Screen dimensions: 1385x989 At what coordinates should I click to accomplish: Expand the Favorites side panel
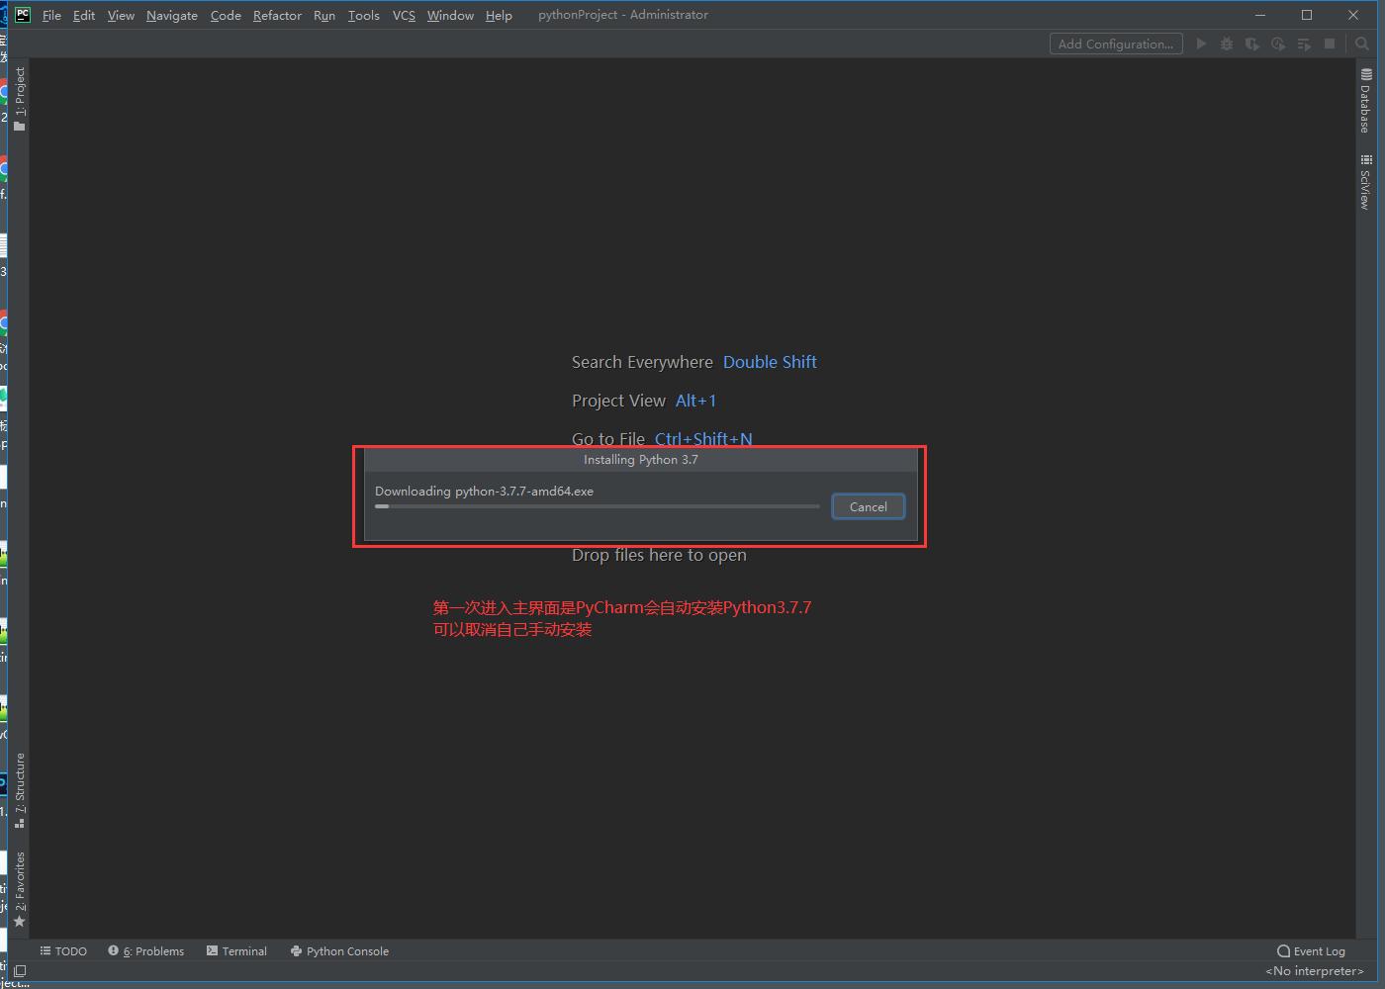point(19,888)
